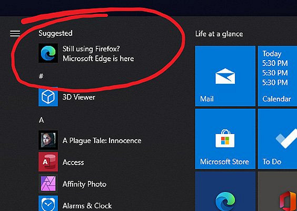Click the Suggested section heading

[x=55, y=33]
